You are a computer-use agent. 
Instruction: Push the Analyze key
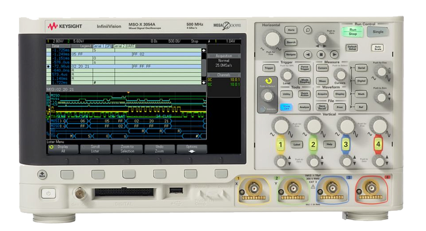point(304,107)
